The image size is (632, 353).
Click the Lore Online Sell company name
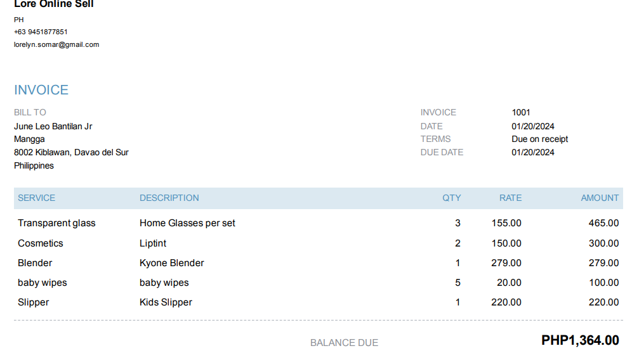coord(54,4)
